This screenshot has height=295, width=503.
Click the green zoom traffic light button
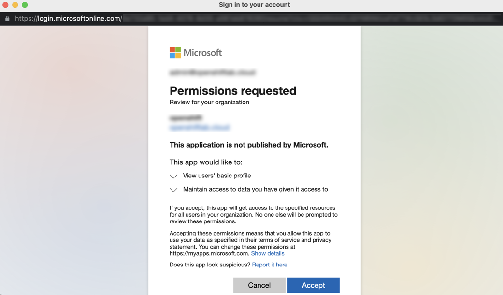tap(24, 5)
